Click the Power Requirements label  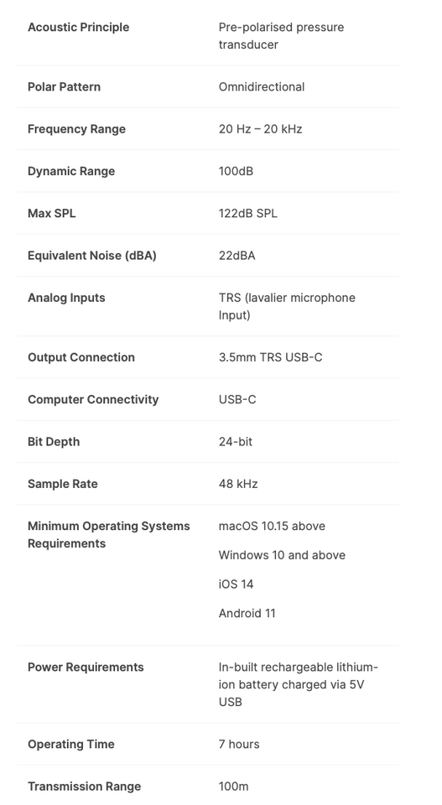coord(86,667)
